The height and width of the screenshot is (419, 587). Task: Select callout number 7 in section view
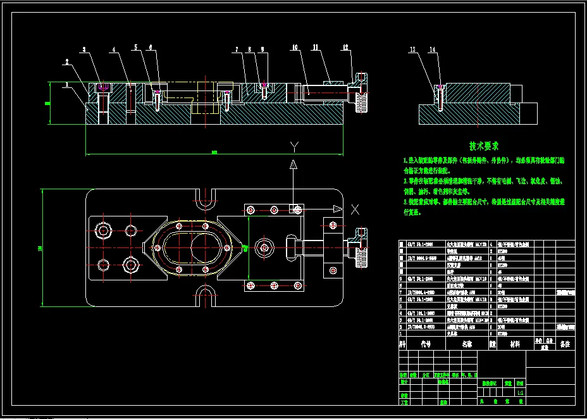[237, 49]
